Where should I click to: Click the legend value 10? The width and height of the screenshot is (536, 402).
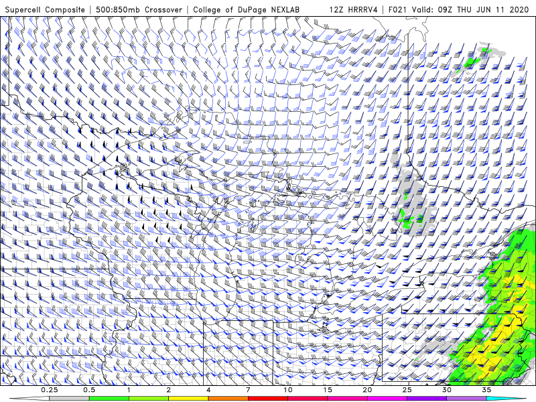(288, 390)
